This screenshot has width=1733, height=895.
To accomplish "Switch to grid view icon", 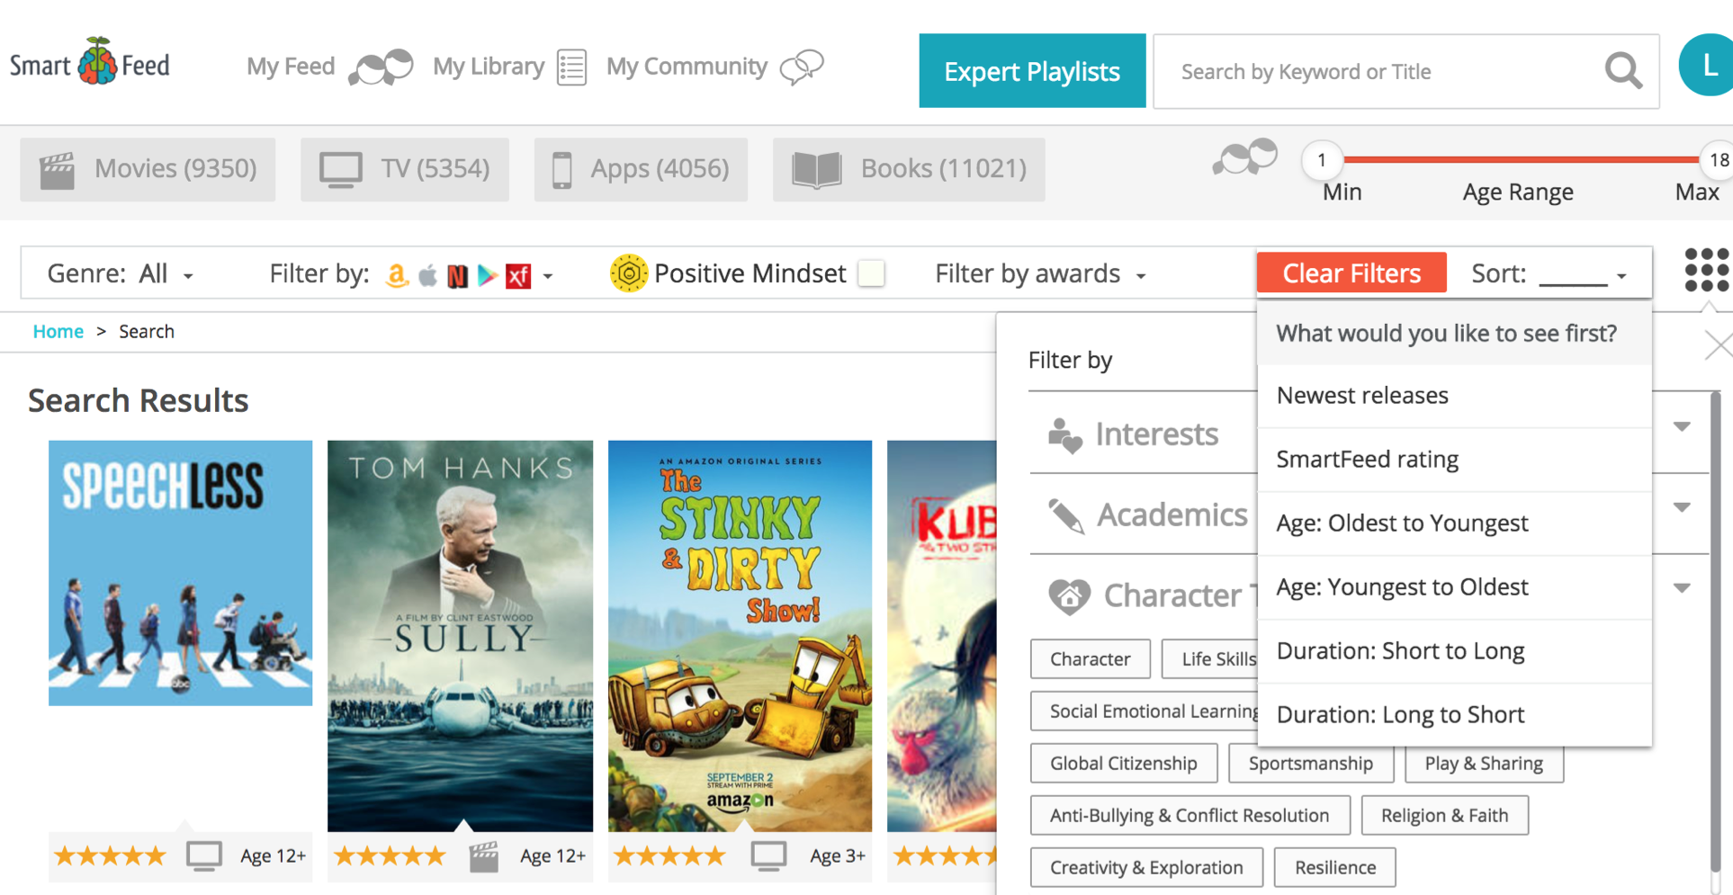I will pos(1707,270).
